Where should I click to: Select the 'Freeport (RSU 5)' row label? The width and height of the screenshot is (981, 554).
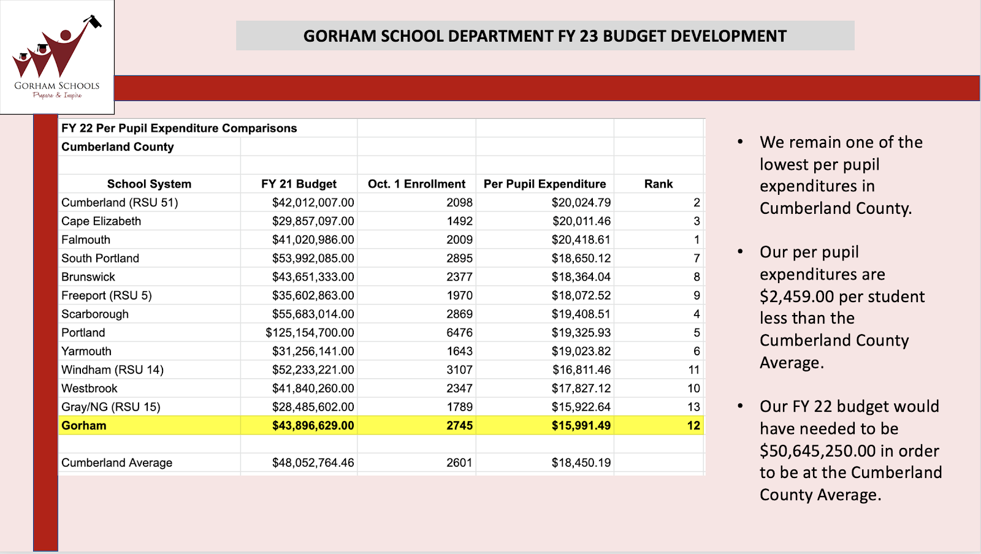[107, 295]
